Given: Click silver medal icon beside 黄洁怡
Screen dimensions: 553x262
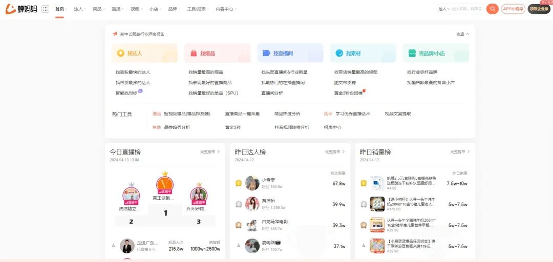Looking at the screenshot, I should (239, 204).
